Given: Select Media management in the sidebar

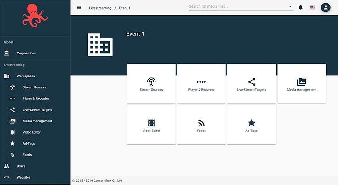Looking at the screenshot, I should (38, 121).
